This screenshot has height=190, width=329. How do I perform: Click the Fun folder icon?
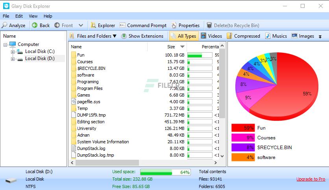tap(74, 55)
